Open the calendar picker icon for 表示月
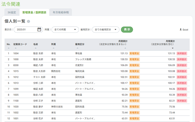This screenshot has height=122, width=195. tap(39, 30)
